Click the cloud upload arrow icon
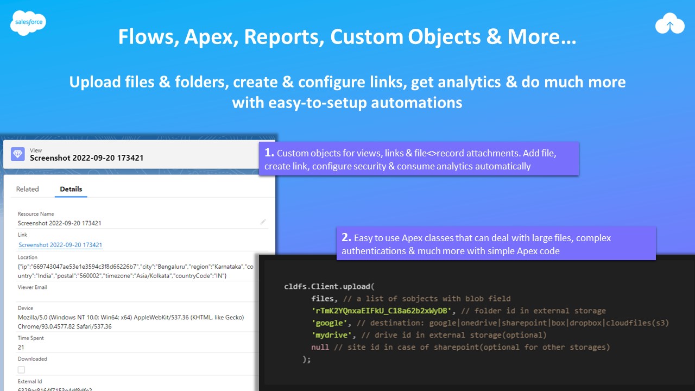The image size is (695, 391). click(669, 24)
